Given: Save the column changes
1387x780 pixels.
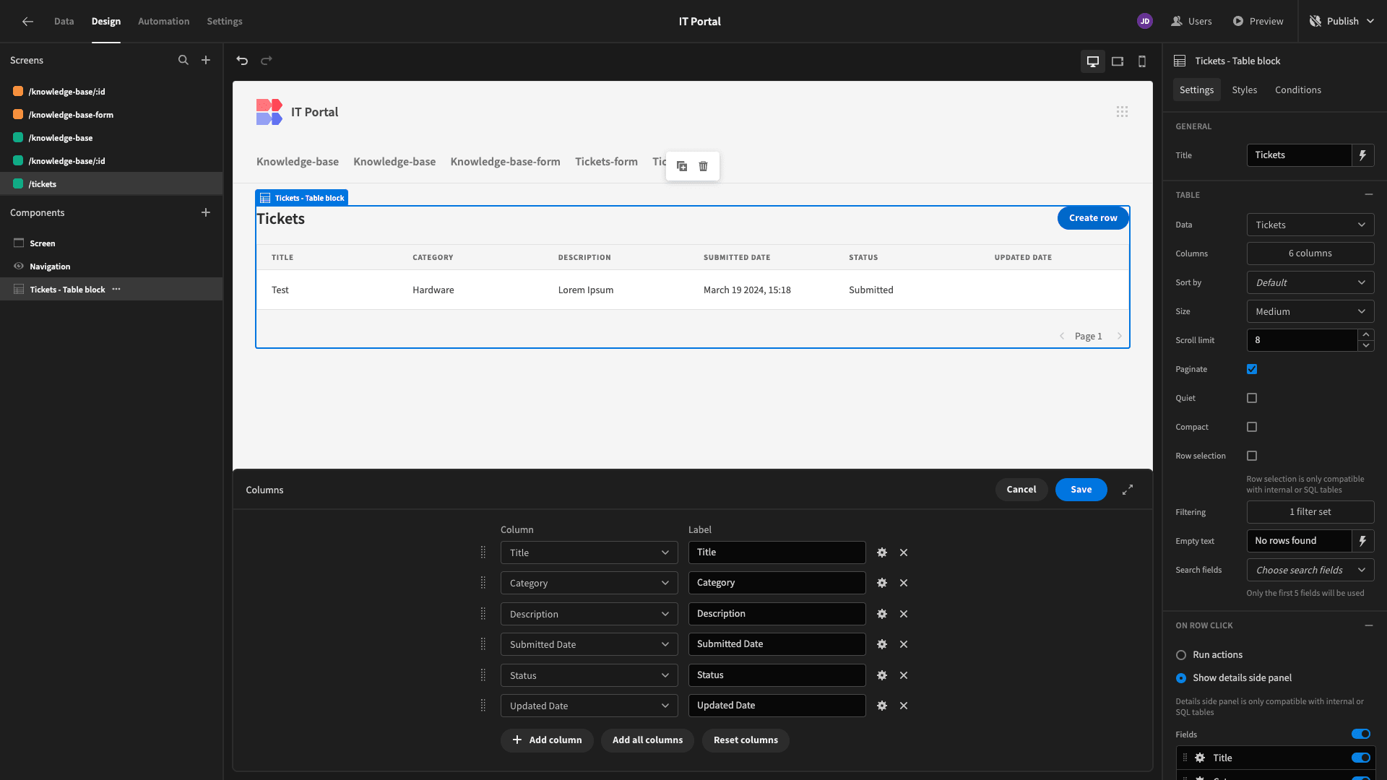Looking at the screenshot, I should (x=1081, y=490).
